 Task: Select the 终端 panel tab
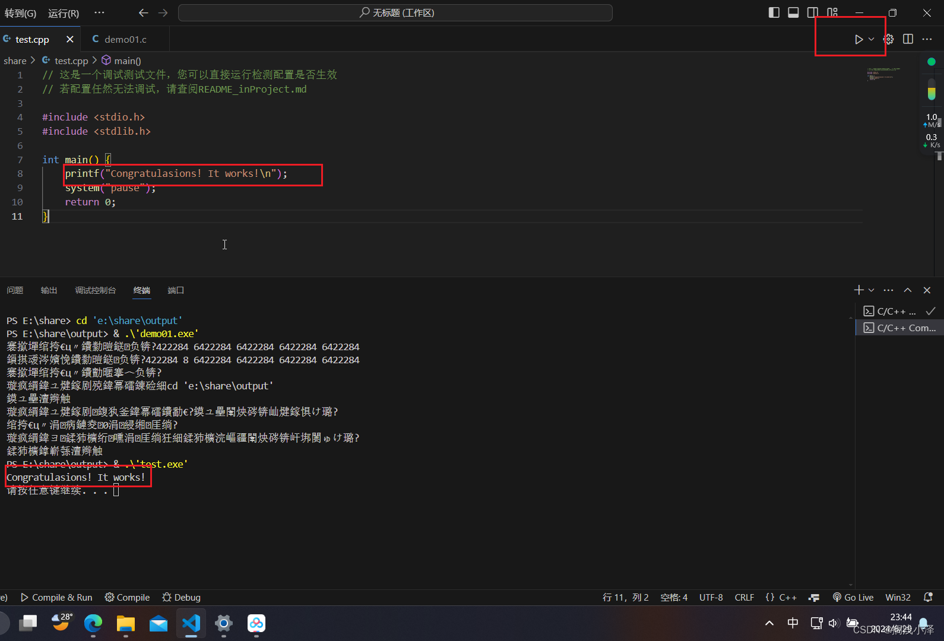(142, 290)
